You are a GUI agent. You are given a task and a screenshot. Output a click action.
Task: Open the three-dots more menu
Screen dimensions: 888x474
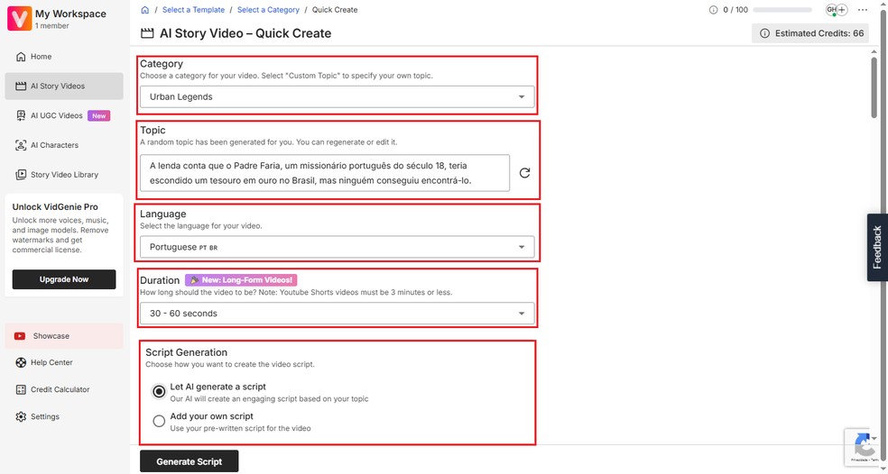click(x=863, y=10)
